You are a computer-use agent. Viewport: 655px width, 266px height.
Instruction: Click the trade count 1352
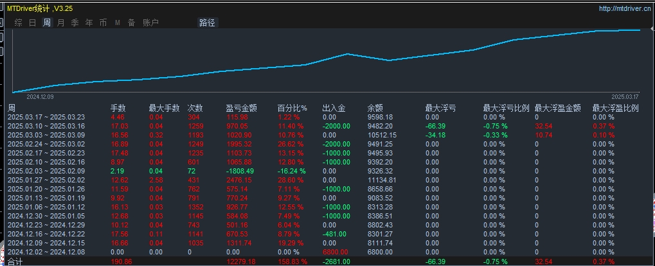(x=195, y=207)
